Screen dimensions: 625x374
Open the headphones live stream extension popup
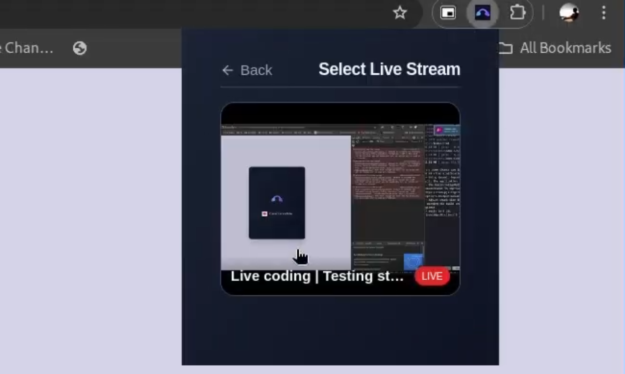[x=483, y=13]
